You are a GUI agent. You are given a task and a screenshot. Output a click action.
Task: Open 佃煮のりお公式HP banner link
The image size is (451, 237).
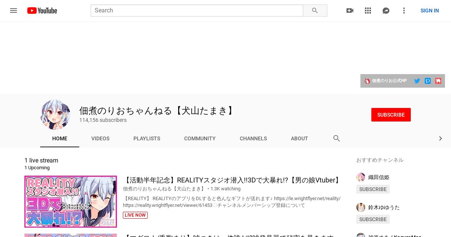coord(386,81)
